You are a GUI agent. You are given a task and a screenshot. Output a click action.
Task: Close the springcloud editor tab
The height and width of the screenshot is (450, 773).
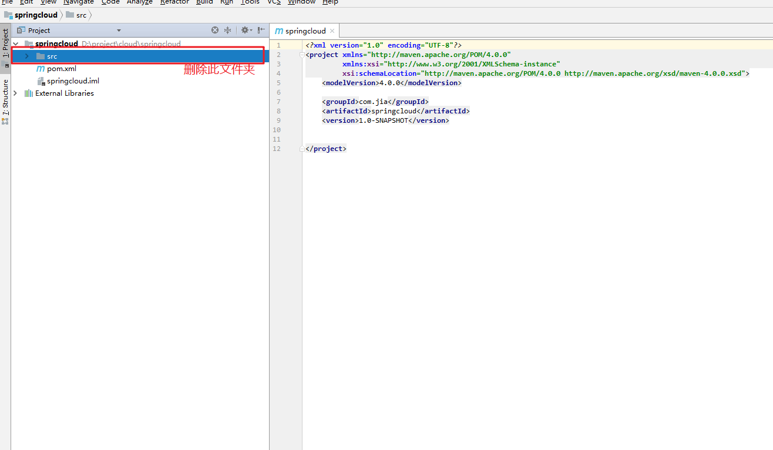332,31
